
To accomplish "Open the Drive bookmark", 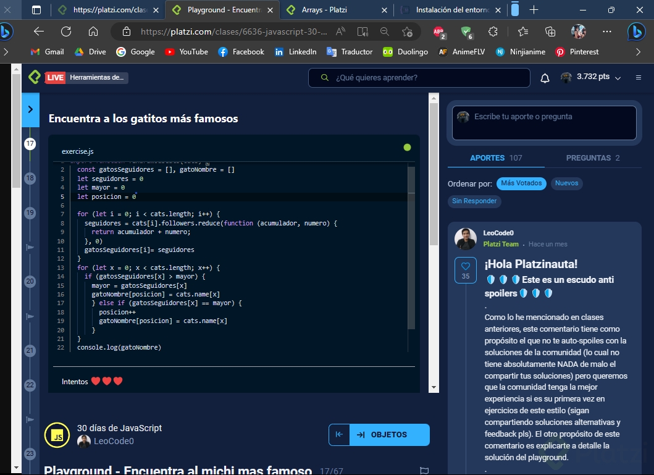I will (x=90, y=52).
